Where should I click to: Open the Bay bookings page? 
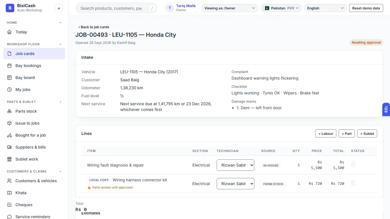click(34, 66)
